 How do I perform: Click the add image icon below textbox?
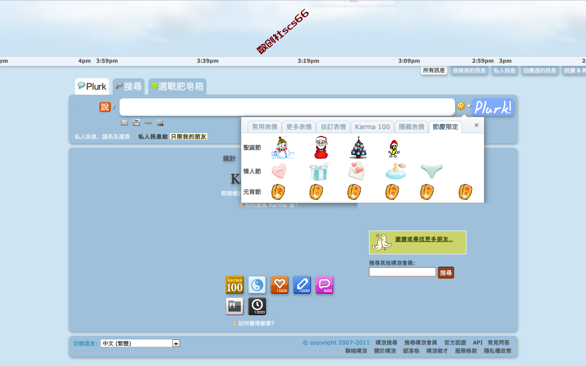coord(125,122)
